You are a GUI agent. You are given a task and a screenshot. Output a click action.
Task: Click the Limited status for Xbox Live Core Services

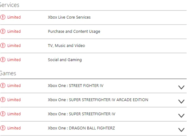pos(14,17)
